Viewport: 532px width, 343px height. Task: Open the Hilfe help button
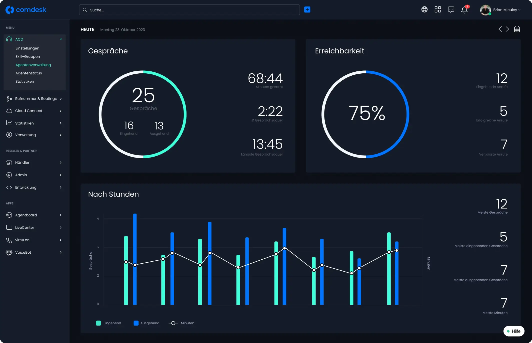(x=514, y=331)
